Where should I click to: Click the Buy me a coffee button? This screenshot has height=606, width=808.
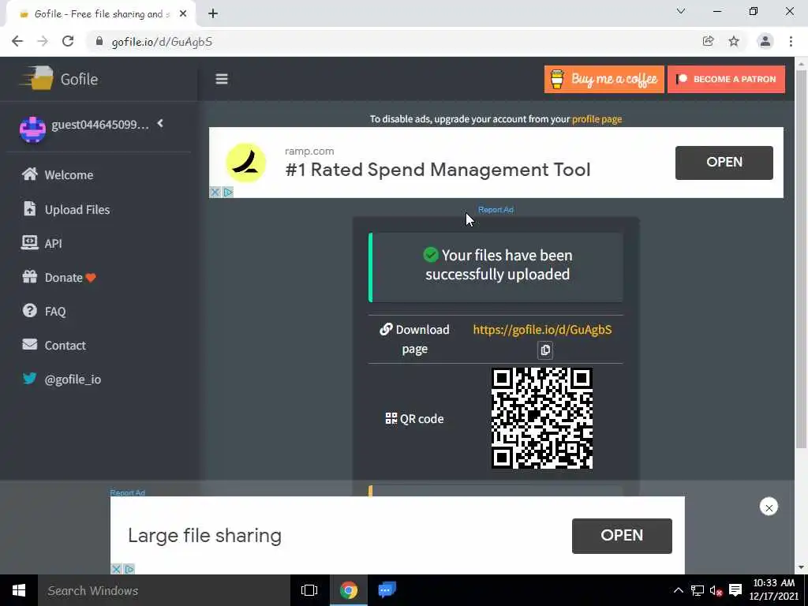[604, 79]
